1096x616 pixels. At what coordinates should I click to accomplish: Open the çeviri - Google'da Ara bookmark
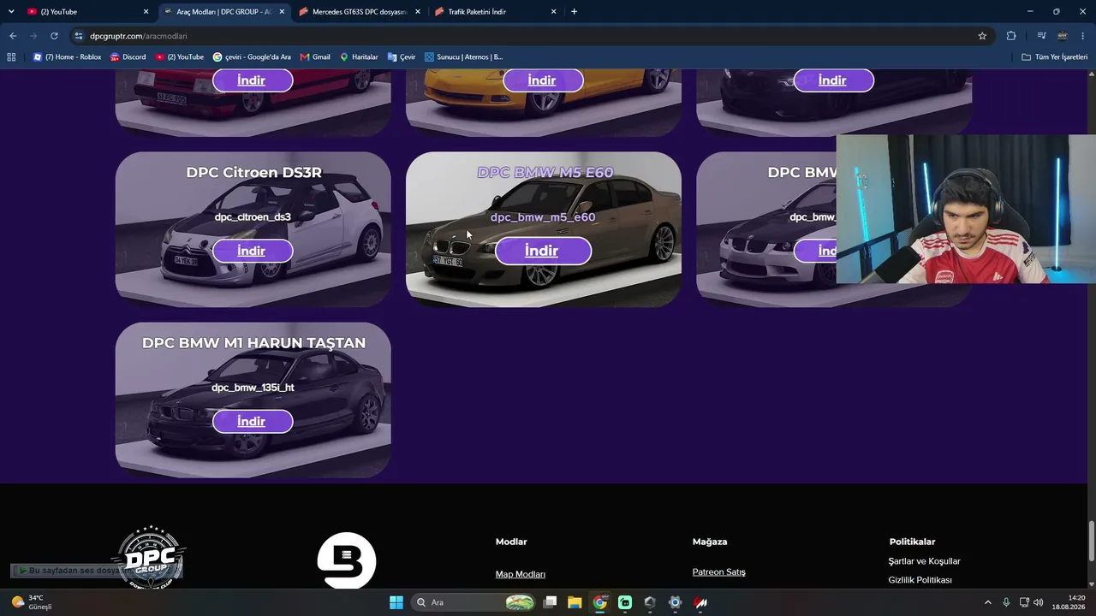coord(252,57)
